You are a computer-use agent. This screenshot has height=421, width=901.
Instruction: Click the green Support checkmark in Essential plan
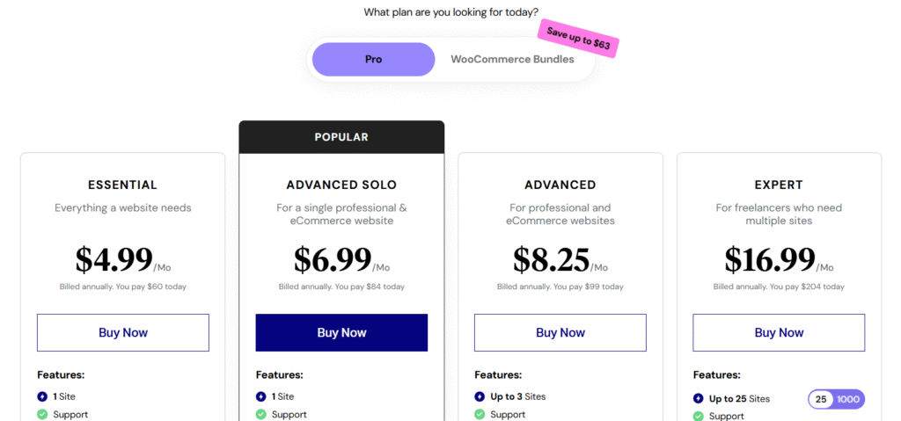coord(42,414)
